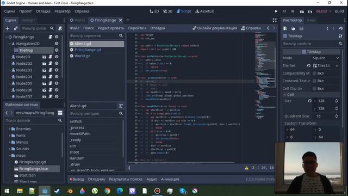Load resource icon in Inspector

[x=293, y=28]
